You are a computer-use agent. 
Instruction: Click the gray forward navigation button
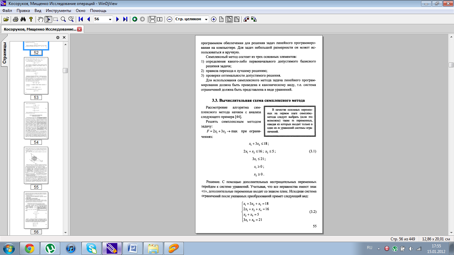(142, 19)
